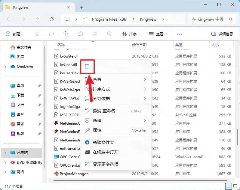This screenshot has height=190, width=240.
Task: Open 图片 quick access folder
Action: pos(17,114)
